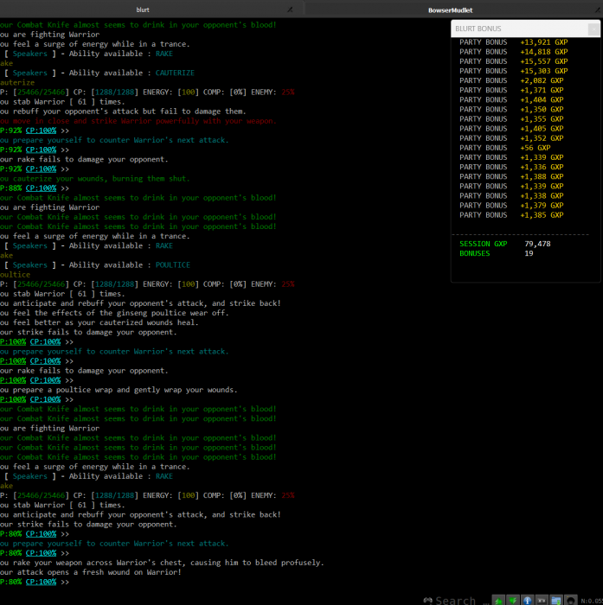Click the network latency N:0.05 readout
Viewport: 603px width, 605px height.
592,601
